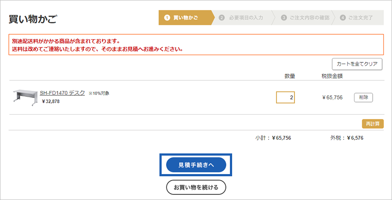The width and height of the screenshot is (392, 200).
Task: Select the ご注文完了 step label
Action: coord(361,18)
